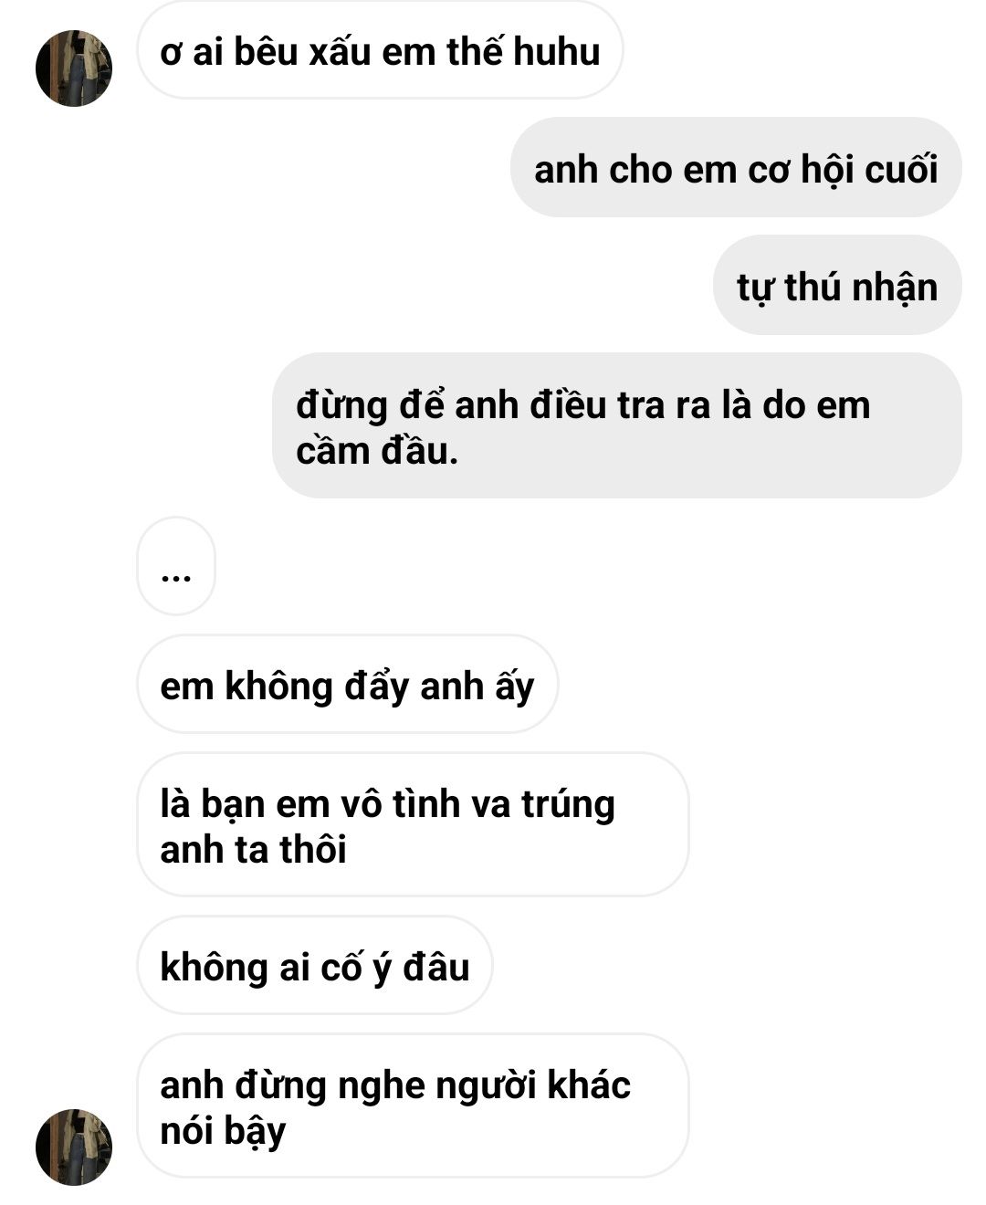The height and width of the screenshot is (1205, 986).
Task: Select the bubble 'em không đẩy anh ấy'
Action: click(348, 685)
